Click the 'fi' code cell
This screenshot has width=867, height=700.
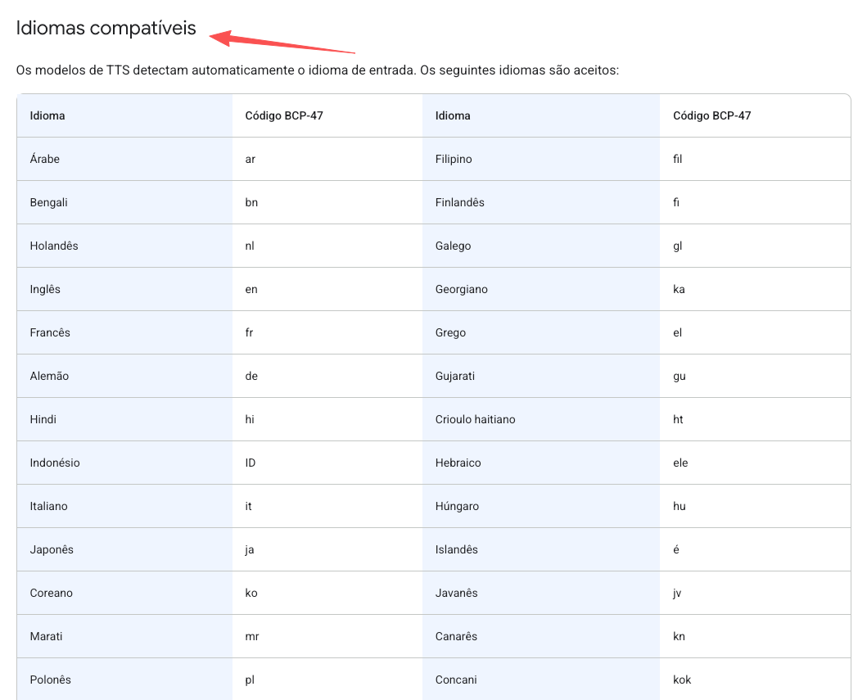(755, 202)
